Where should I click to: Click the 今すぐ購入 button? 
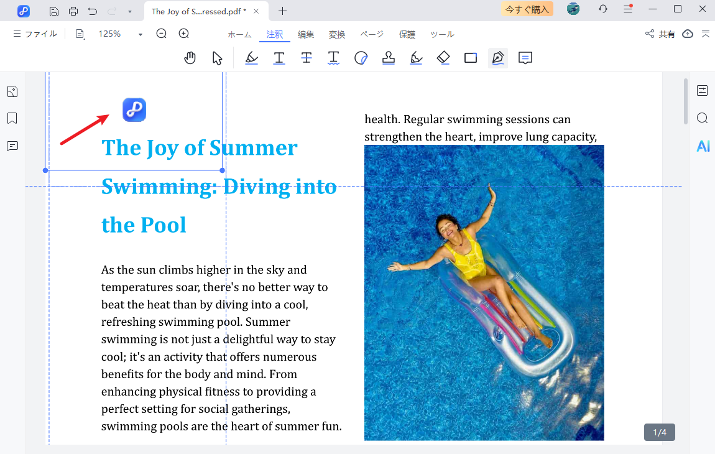tap(527, 9)
